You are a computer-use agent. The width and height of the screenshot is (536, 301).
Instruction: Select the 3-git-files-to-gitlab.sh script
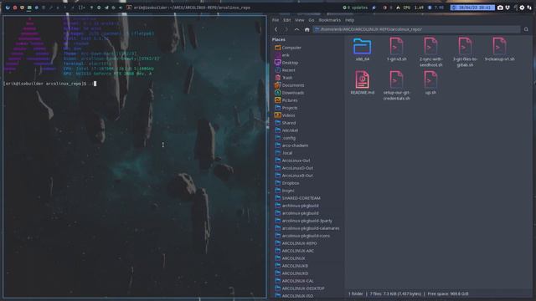465,52
